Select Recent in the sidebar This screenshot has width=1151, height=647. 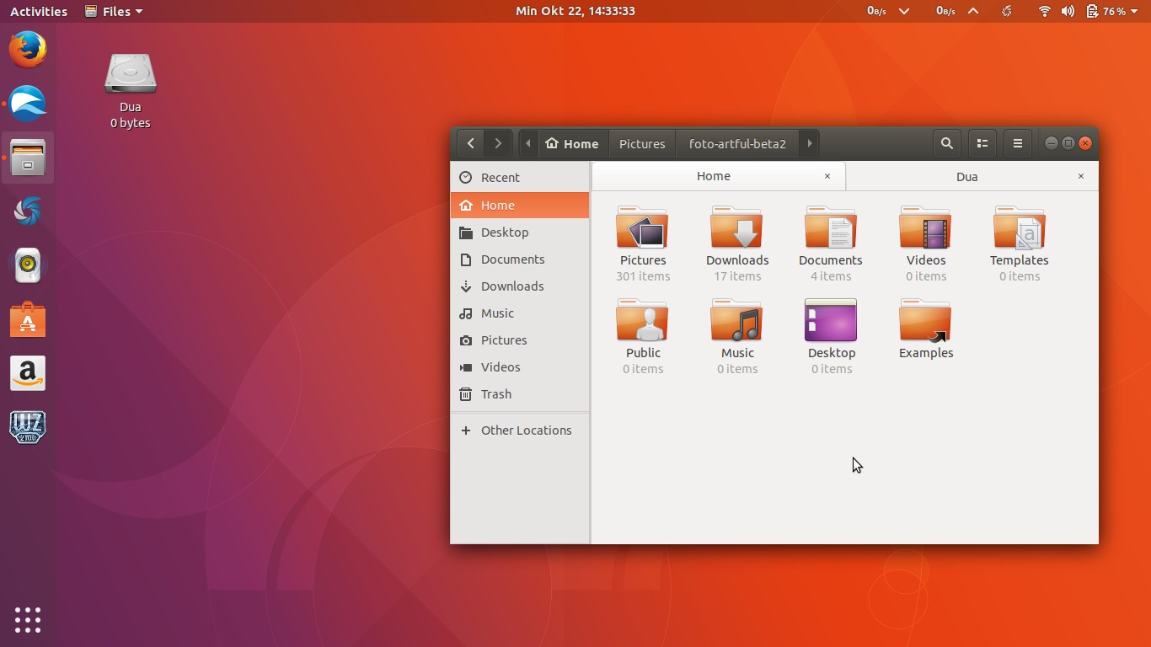click(499, 177)
